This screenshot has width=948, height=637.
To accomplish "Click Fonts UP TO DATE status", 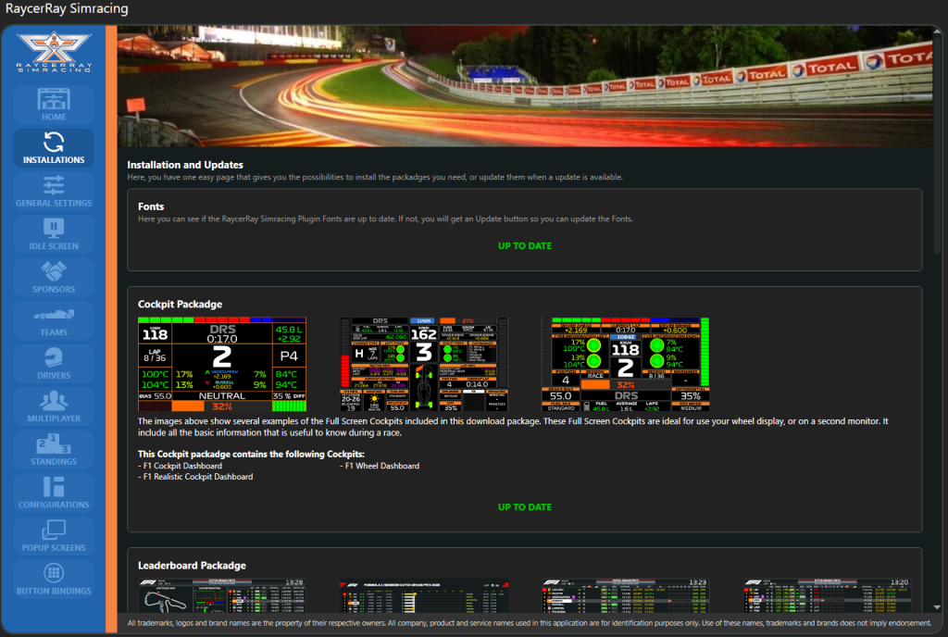I will click(x=525, y=246).
